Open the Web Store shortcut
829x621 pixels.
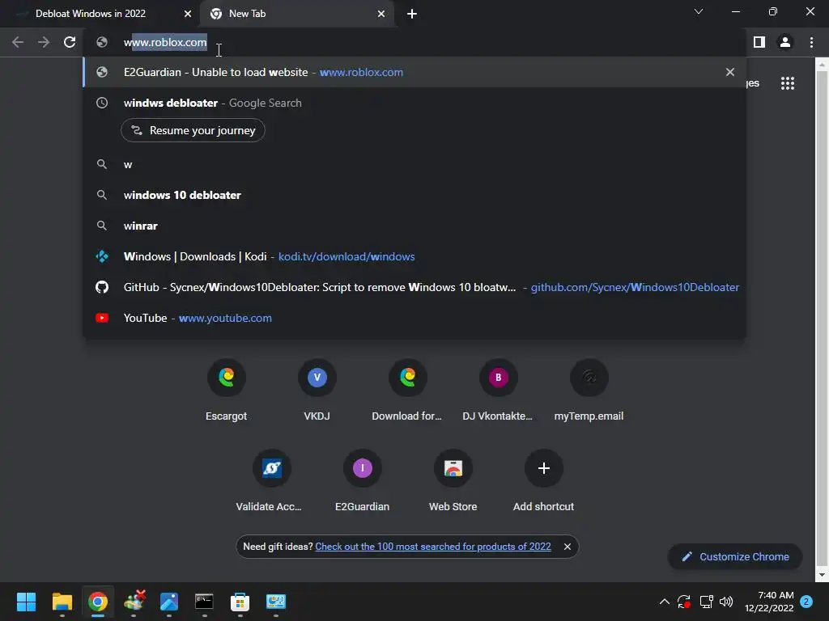coord(453,480)
